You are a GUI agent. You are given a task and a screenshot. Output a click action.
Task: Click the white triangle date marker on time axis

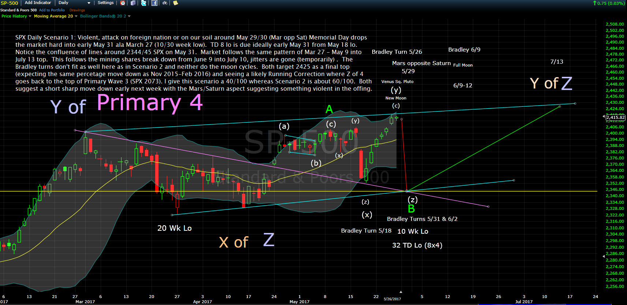tap(401, 292)
